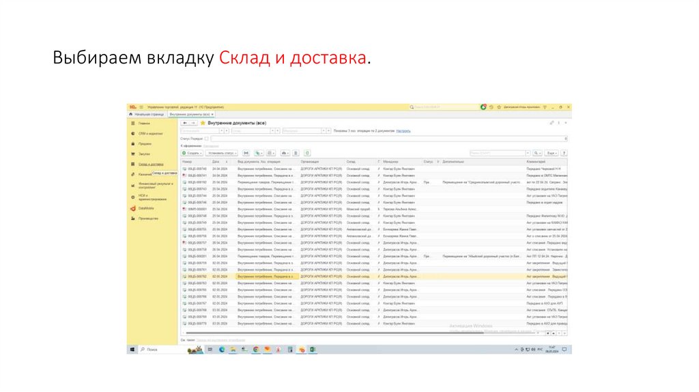Click the green refresh icon in toolbar
The image size is (699, 392).
307,153
